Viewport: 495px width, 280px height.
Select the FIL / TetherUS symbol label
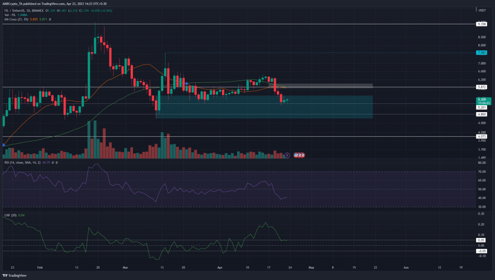coord(15,10)
